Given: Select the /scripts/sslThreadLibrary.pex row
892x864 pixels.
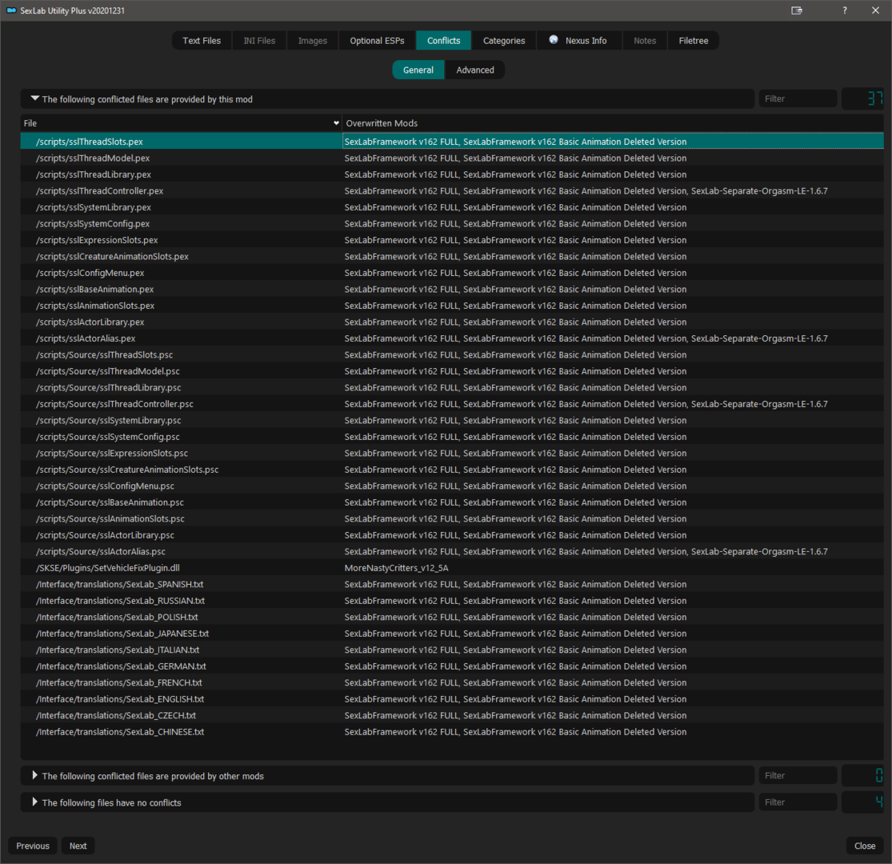Looking at the screenshot, I should coord(452,174).
